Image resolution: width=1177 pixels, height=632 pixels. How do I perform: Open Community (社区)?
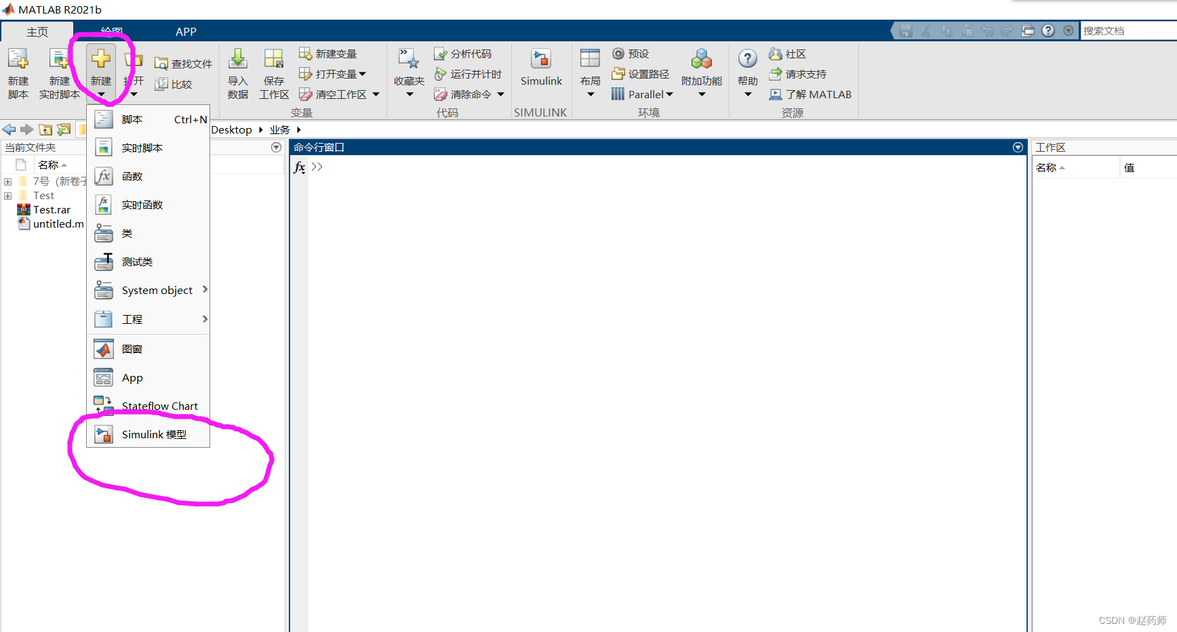point(787,54)
